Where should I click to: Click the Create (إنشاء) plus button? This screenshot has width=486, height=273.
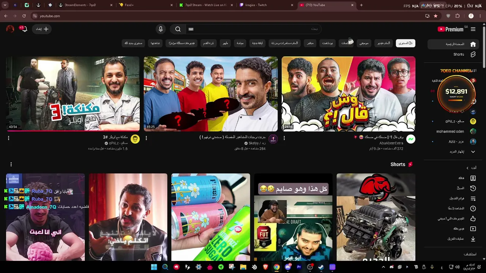pyautogui.click(x=42, y=29)
